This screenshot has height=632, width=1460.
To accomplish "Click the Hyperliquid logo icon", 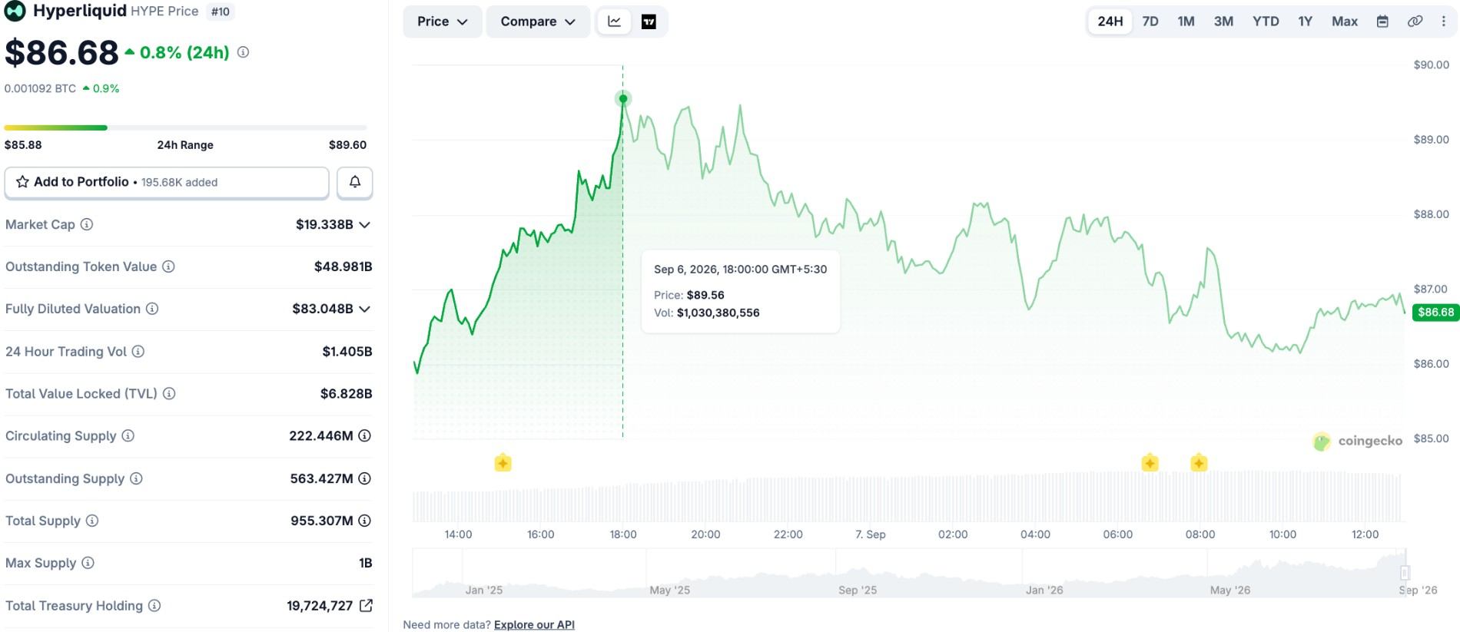I will click(15, 11).
